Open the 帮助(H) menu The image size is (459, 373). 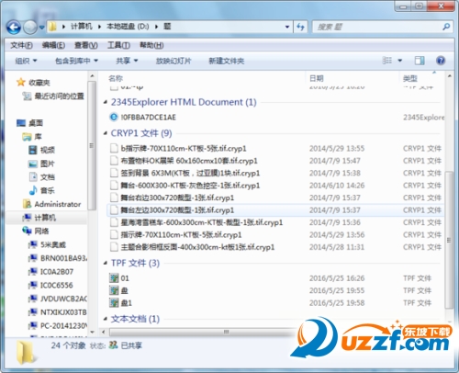tap(151, 45)
